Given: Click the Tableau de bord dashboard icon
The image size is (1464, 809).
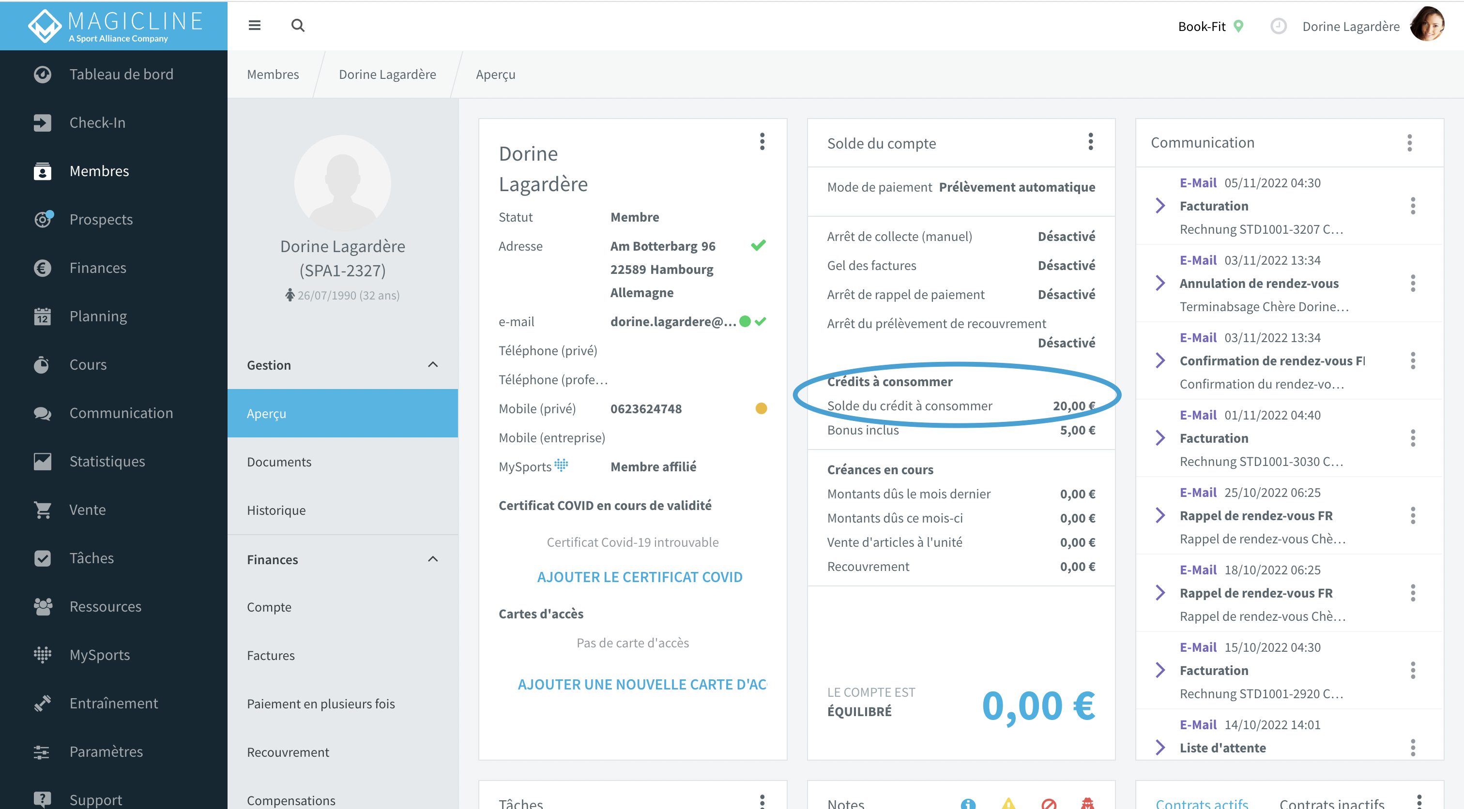Looking at the screenshot, I should click(x=43, y=75).
